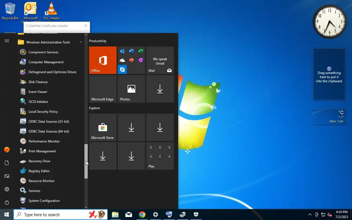Open Print Management

pos(51,151)
